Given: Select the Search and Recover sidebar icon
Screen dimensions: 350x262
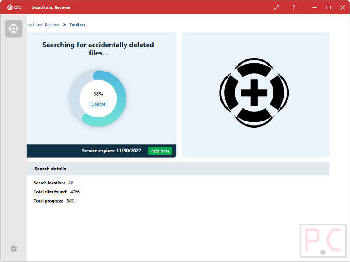Looking at the screenshot, I should tap(14, 29).
